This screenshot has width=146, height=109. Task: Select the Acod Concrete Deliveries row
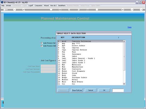[90, 41]
